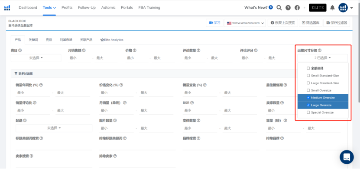Open the help question mark icon in header
The image size is (360, 169).
point(288,8)
